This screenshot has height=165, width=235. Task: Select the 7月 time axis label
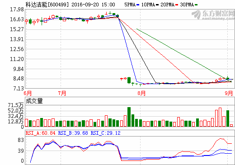pos(62,93)
